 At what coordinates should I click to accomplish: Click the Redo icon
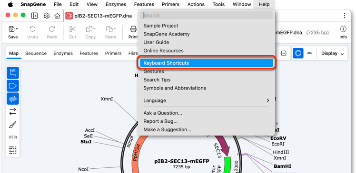[x=52, y=29]
